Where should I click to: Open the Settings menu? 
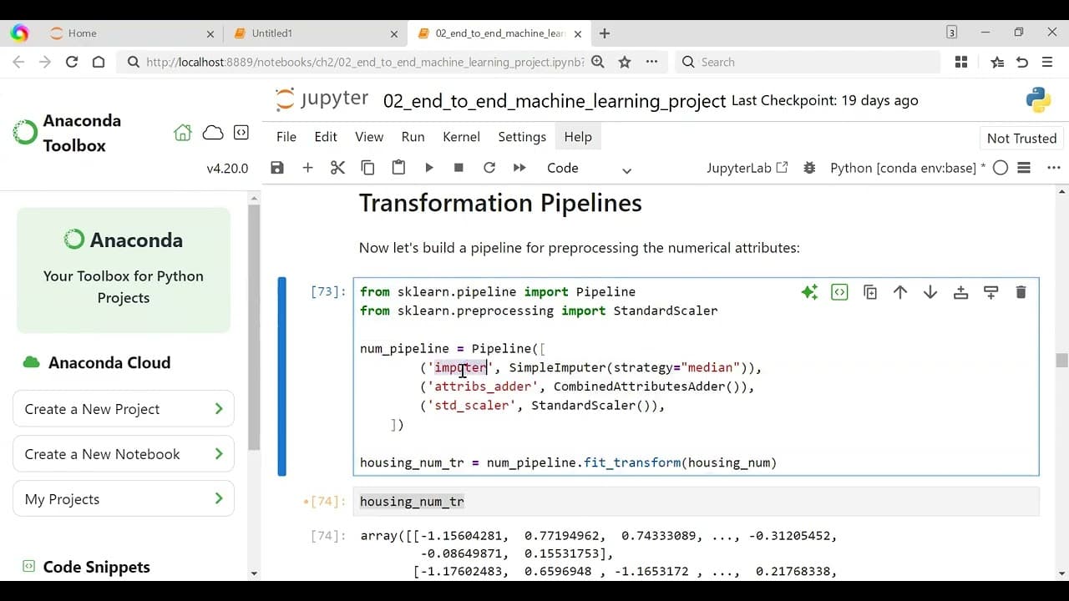pyautogui.click(x=522, y=137)
